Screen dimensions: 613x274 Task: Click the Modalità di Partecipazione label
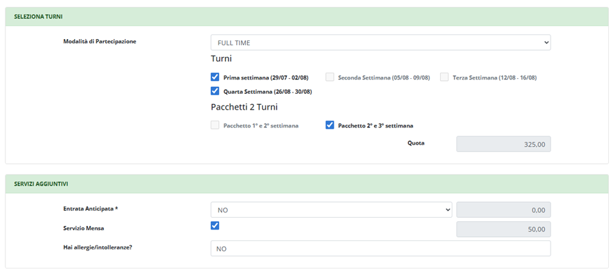tap(99, 41)
